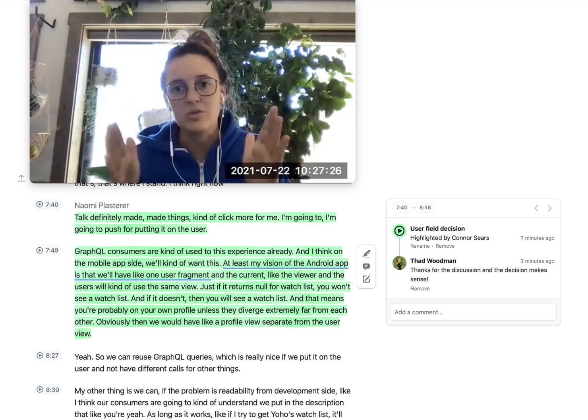Click the edit note icon

367,279
